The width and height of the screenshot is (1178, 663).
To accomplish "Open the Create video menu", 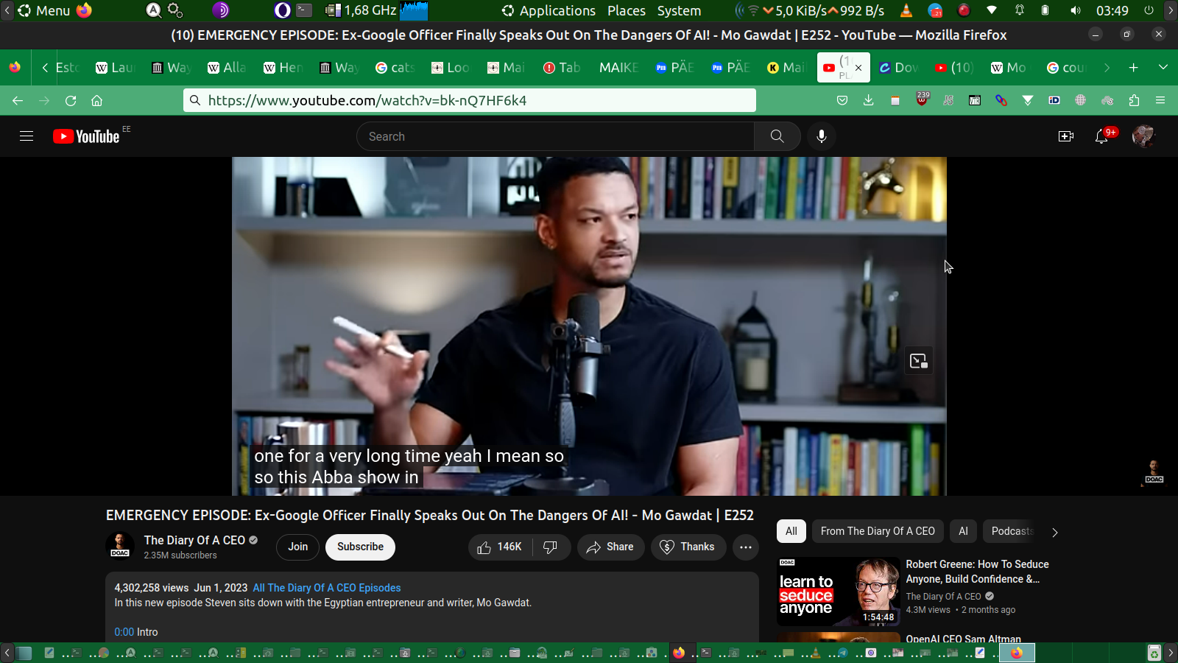I will (x=1065, y=136).
